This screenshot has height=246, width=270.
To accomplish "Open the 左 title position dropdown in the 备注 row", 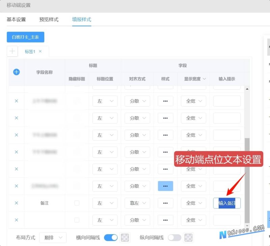I will (105, 203).
